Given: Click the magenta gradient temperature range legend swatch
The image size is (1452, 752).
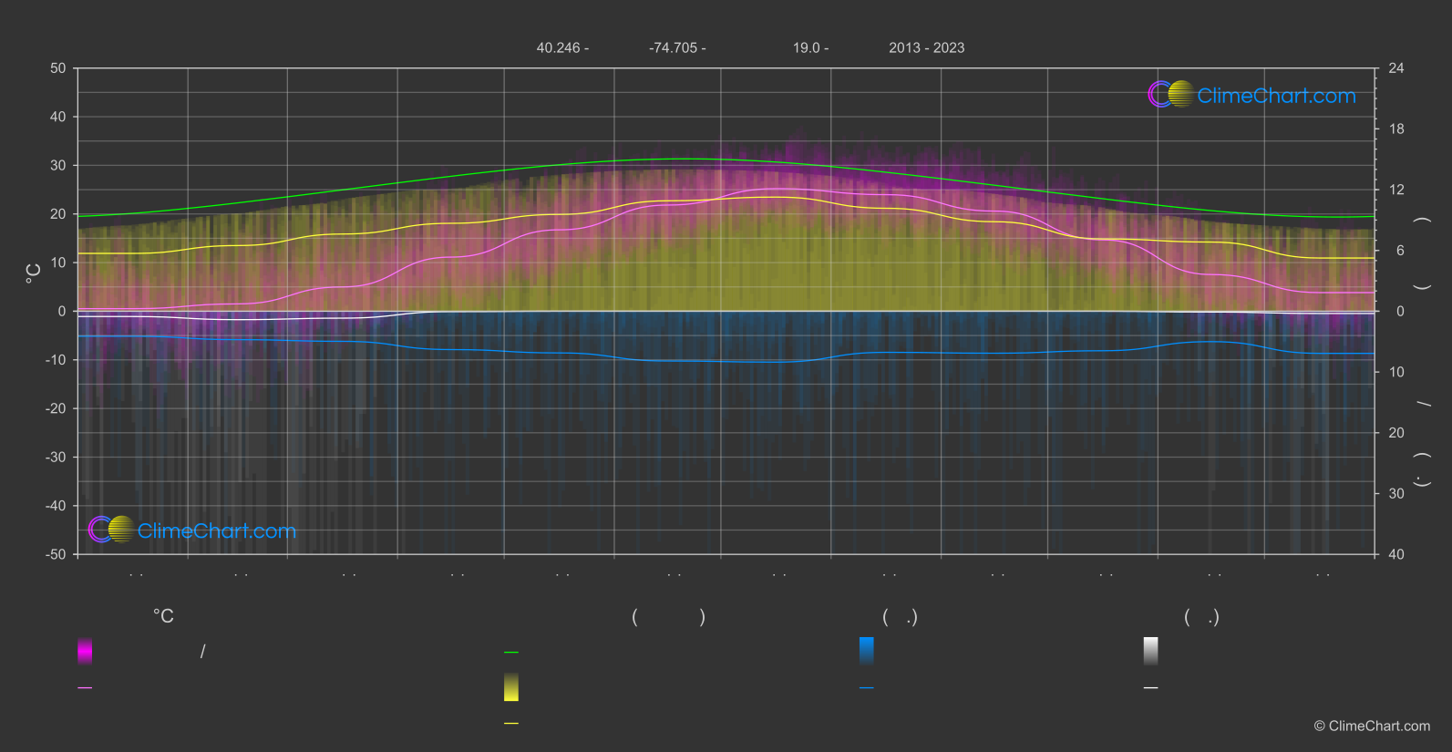Looking at the screenshot, I should [85, 651].
